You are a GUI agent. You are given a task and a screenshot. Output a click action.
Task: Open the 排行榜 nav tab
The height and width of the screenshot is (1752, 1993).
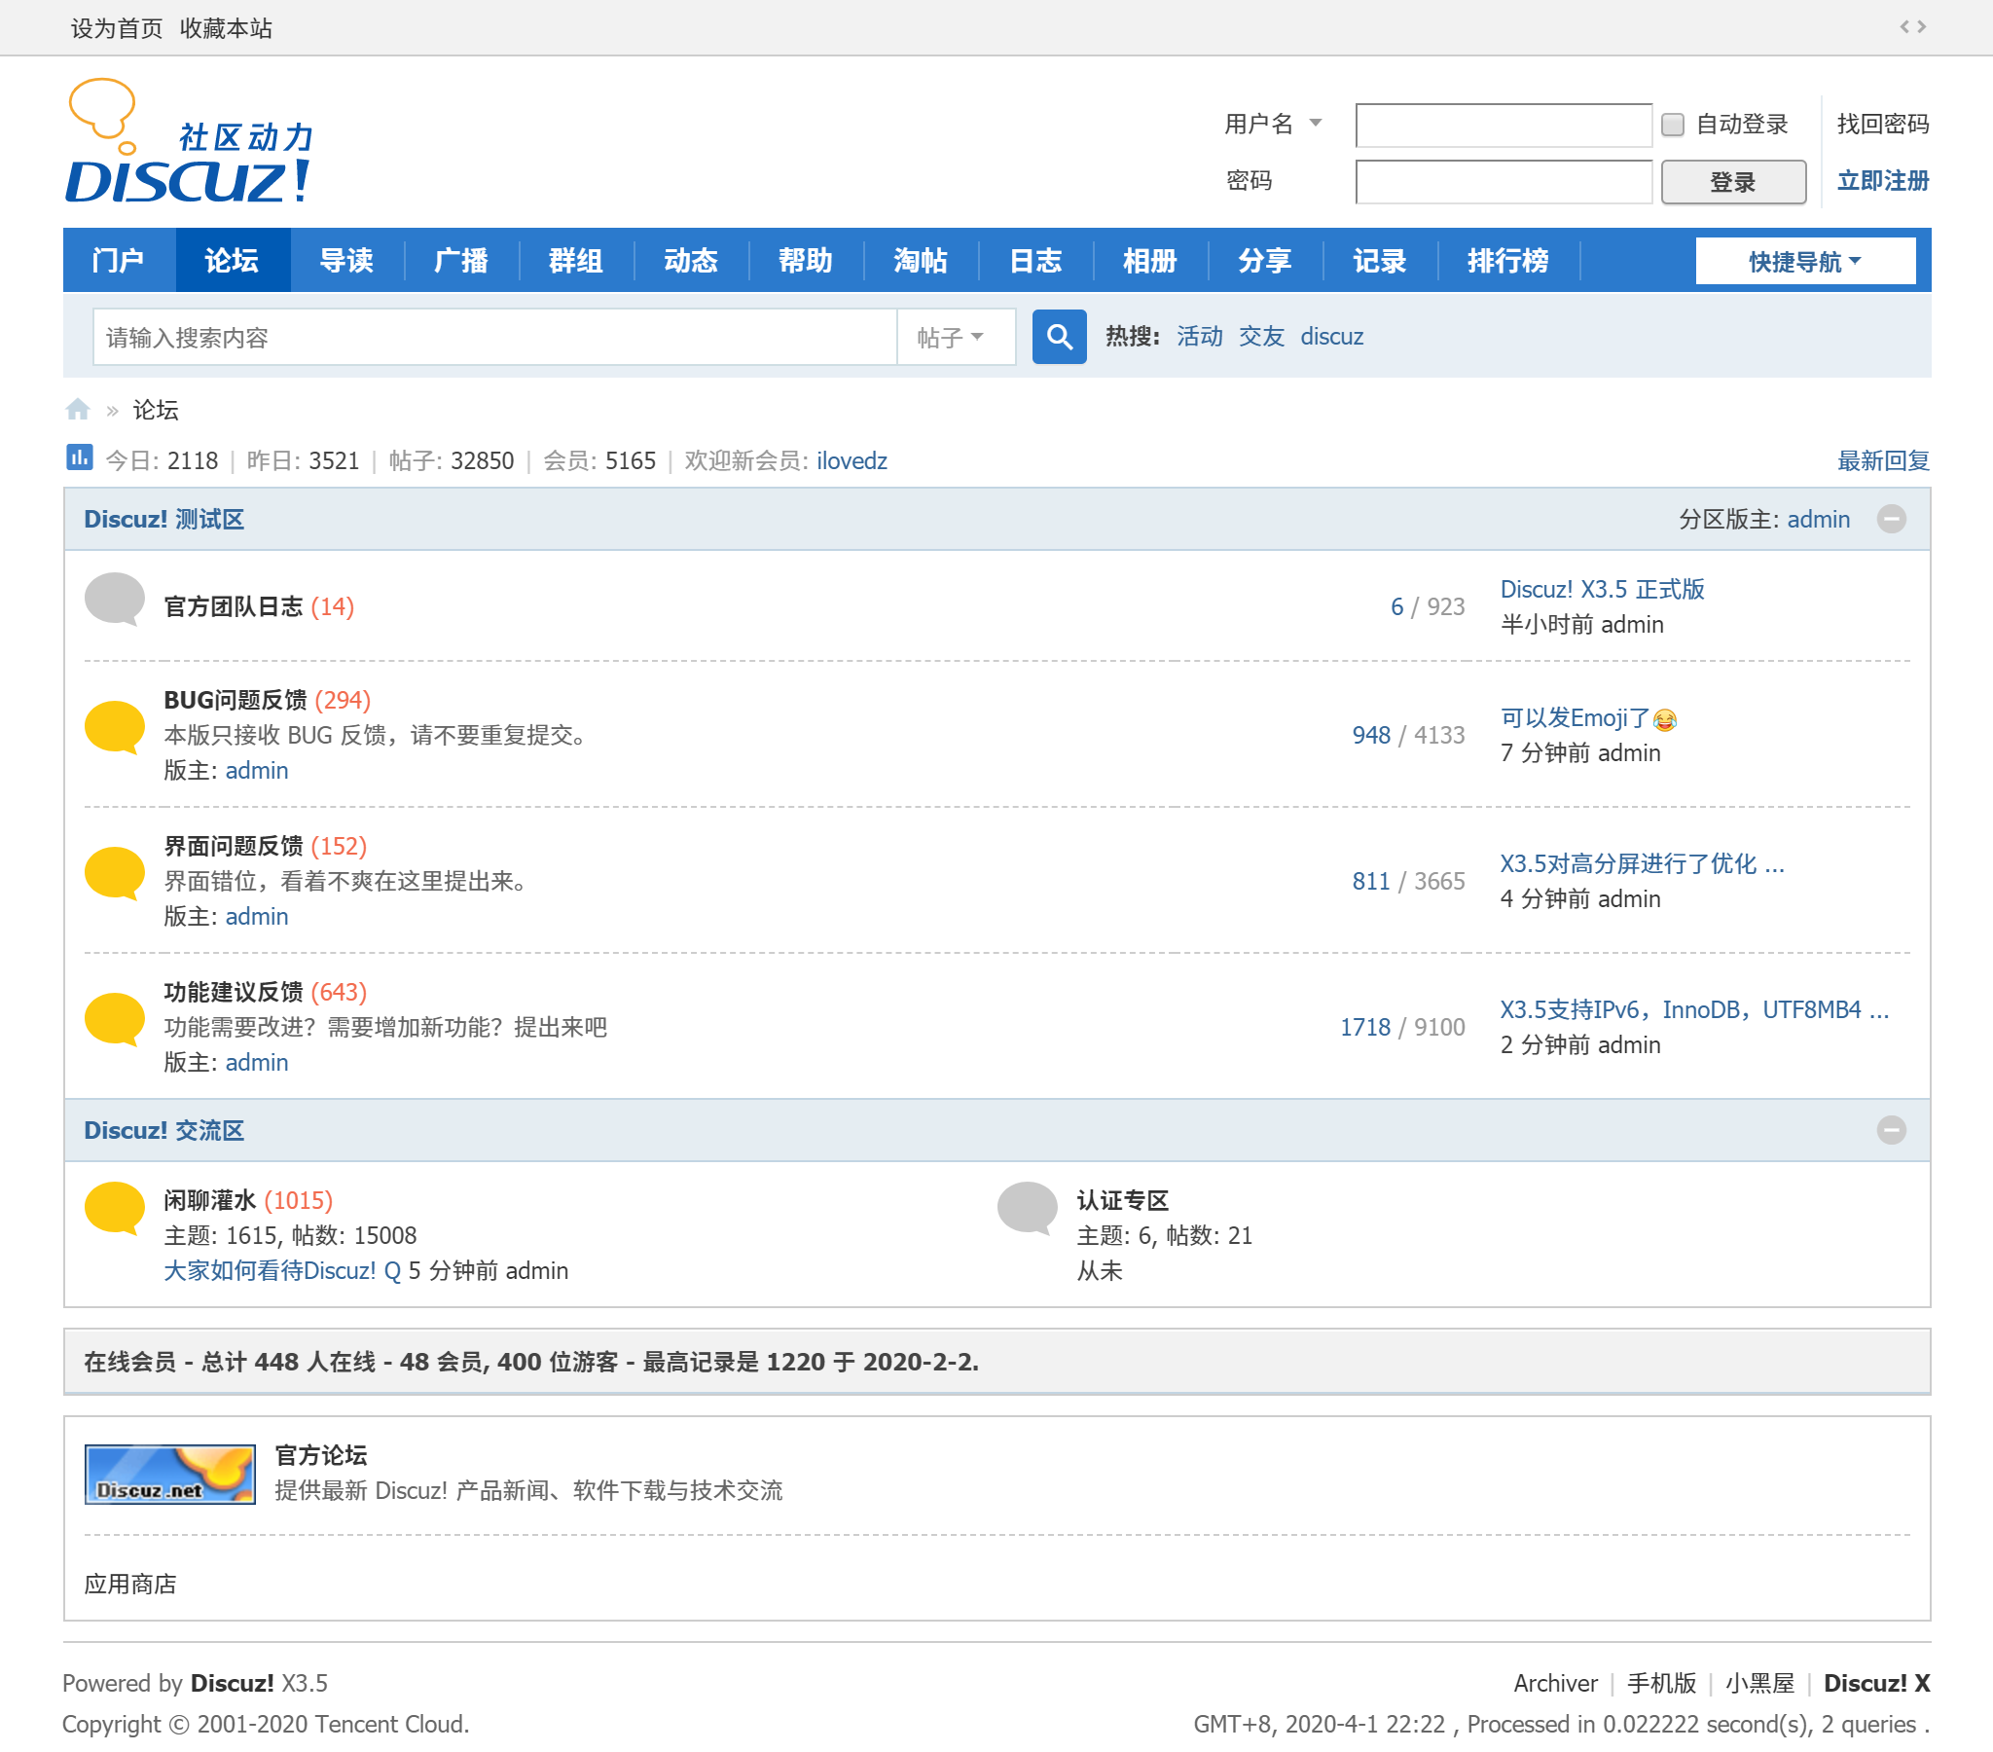click(1507, 261)
